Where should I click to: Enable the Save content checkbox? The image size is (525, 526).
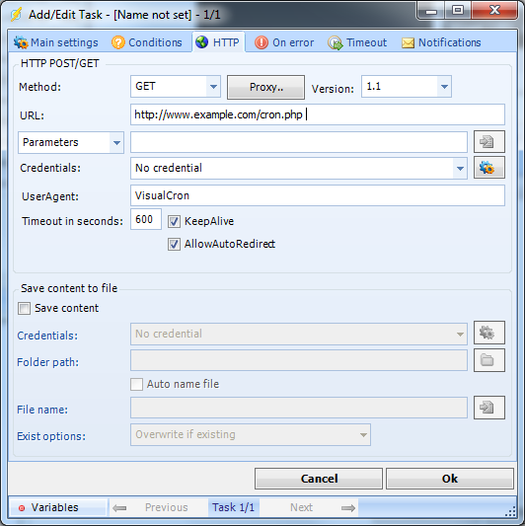[x=24, y=308]
